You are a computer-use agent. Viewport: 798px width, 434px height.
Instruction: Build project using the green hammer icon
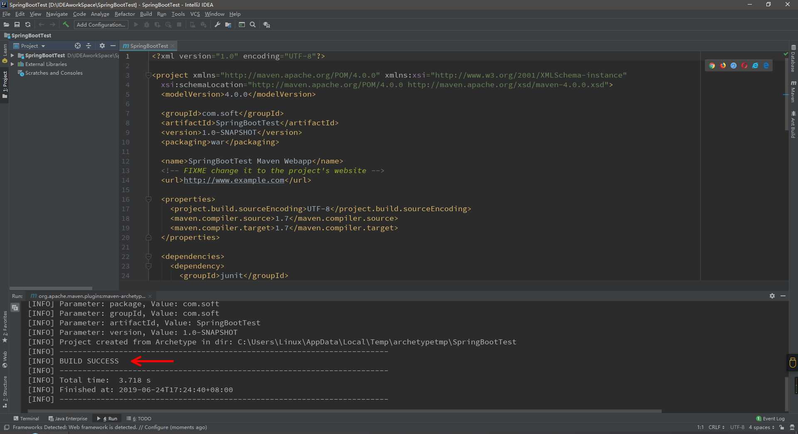point(66,25)
